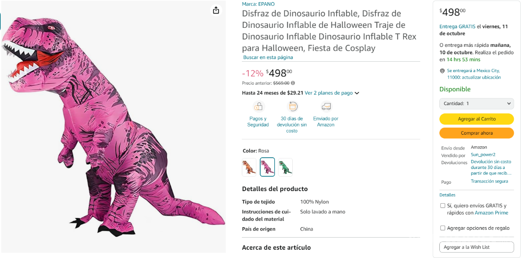Open Detalles in the purchase panel

tap(447, 195)
